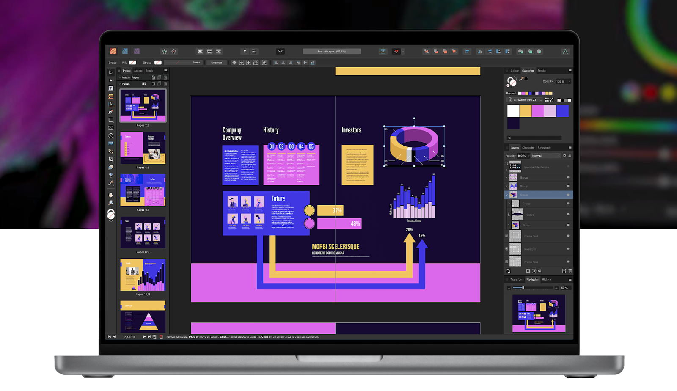Image resolution: width=677 pixels, height=391 pixels.
Task: Click the colour picker eyedropper in Swatches
Action: point(522,79)
